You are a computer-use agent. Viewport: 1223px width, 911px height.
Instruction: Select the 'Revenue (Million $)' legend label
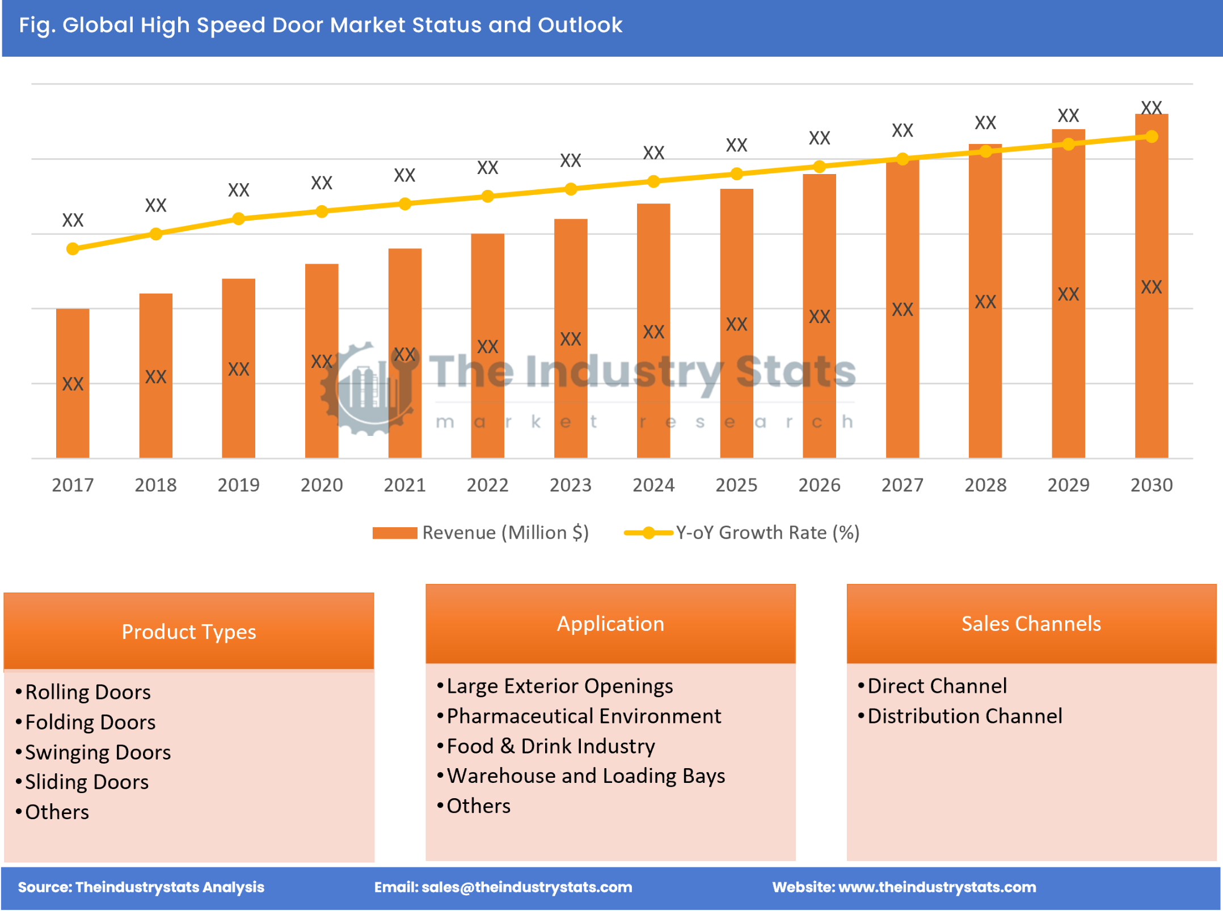[505, 533]
